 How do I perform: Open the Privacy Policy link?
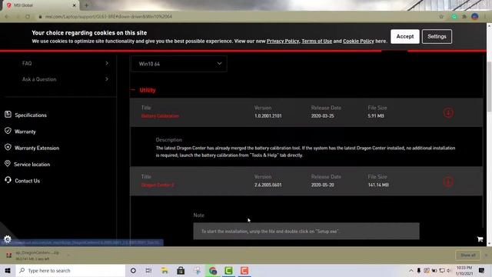(283, 41)
